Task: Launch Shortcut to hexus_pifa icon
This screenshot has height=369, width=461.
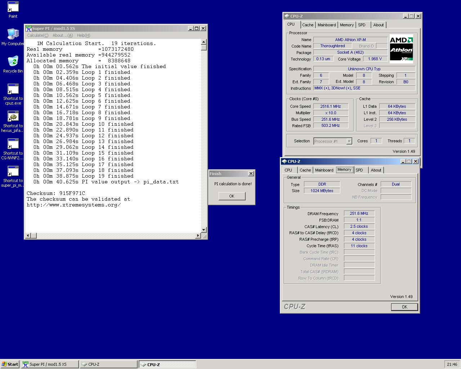Action: point(13,121)
